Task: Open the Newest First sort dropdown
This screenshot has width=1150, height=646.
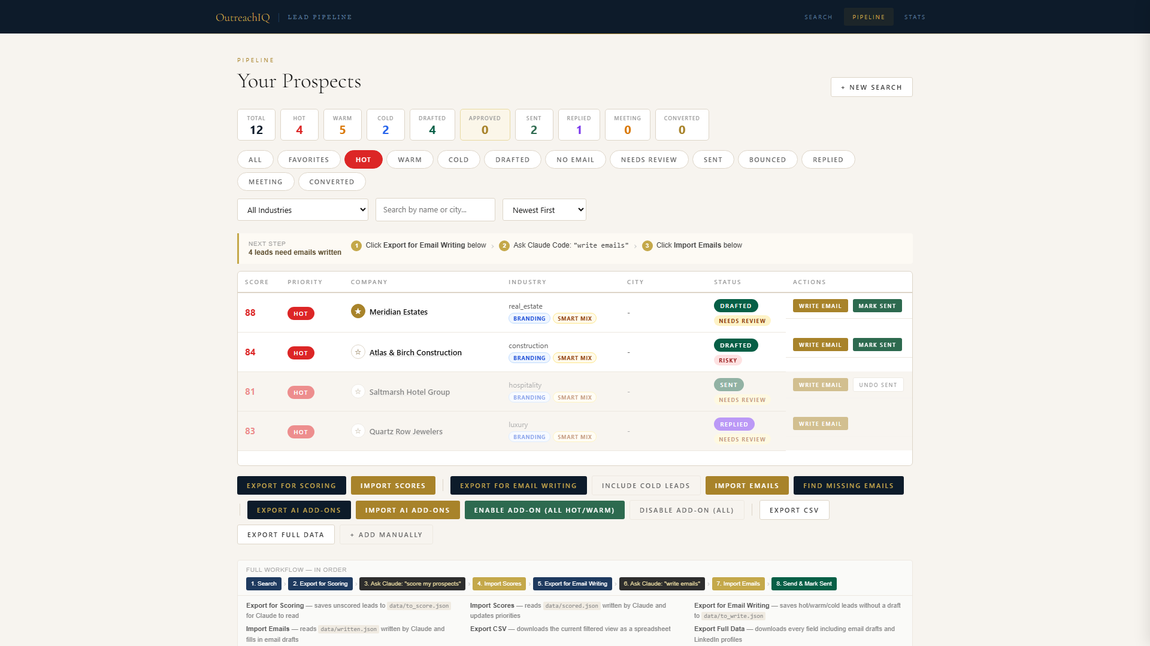Action: (x=544, y=210)
